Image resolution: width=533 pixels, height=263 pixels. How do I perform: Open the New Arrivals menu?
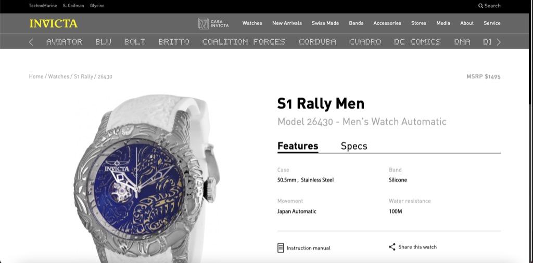point(287,23)
